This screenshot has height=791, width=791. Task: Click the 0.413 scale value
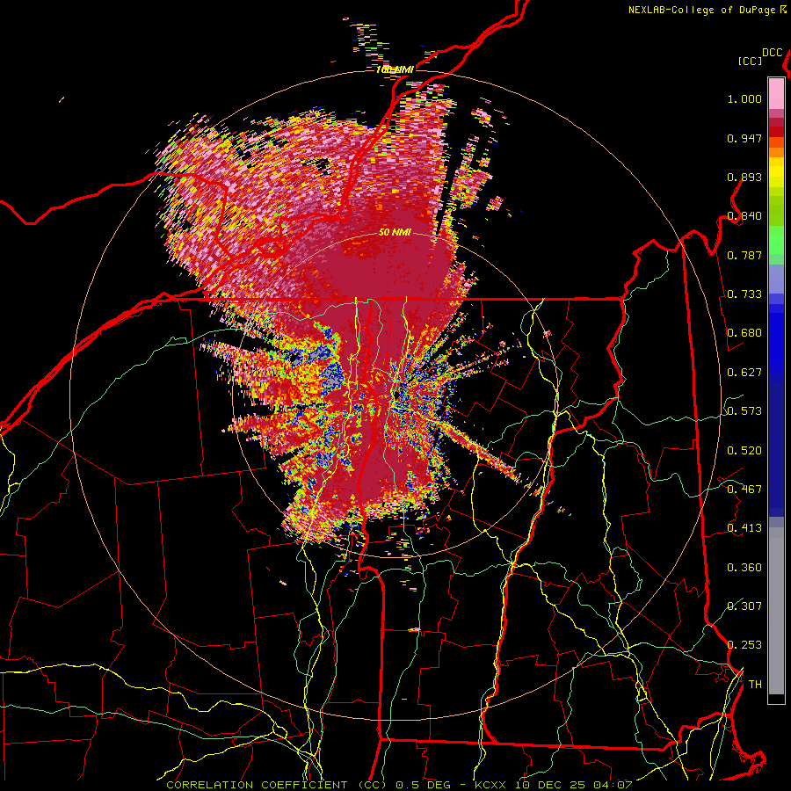pyautogui.click(x=744, y=528)
